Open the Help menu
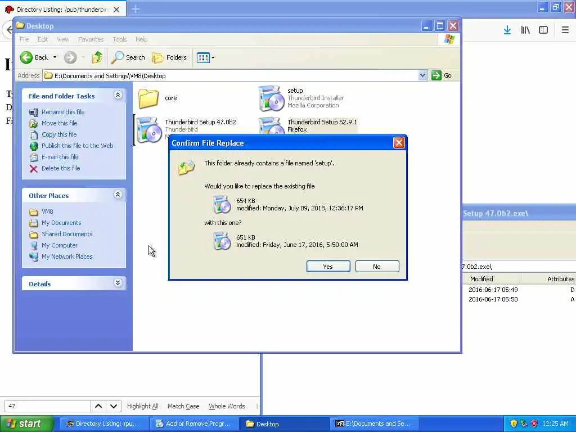 (141, 39)
